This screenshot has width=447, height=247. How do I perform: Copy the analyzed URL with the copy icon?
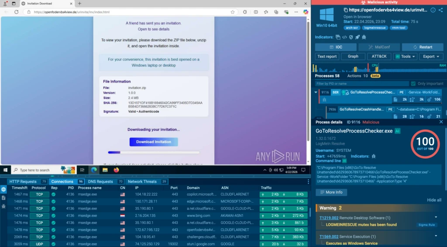point(346,10)
